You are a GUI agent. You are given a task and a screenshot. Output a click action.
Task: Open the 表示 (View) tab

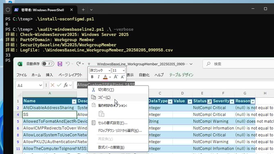(130, 75)
